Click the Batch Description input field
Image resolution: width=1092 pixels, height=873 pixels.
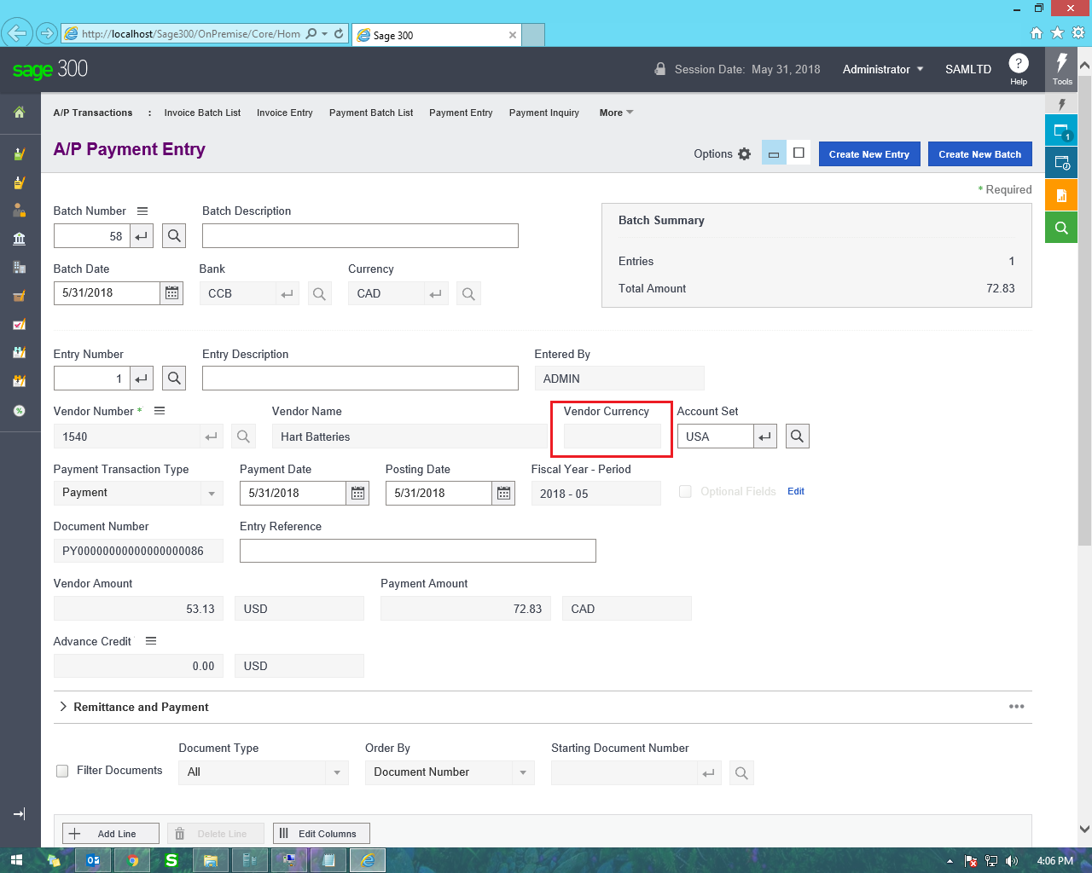(360, 236)
